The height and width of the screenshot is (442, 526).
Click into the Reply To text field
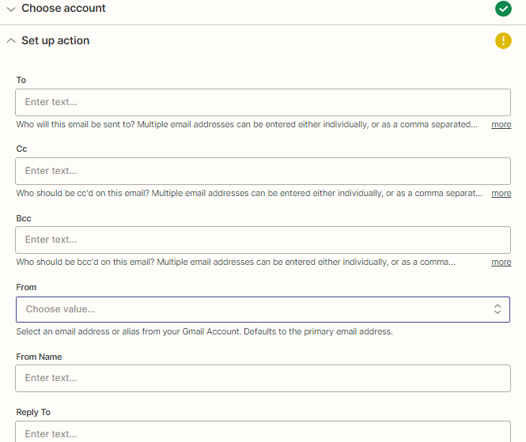[x=263, y=432]
